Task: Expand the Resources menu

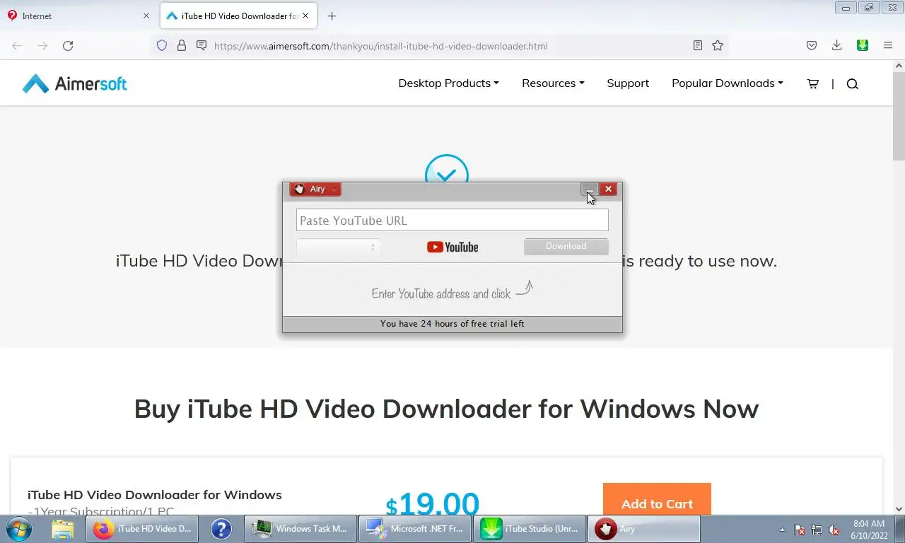Action: tap(553, 83)
